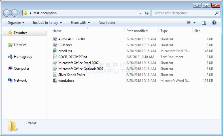Select Libraries in the navigation pane

pyautogui.click(x=20, y=45)
